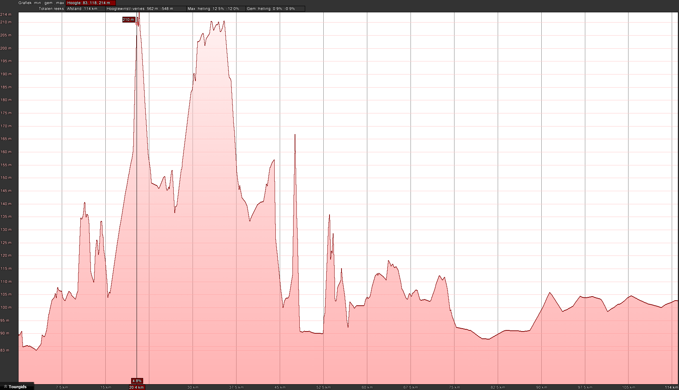Image resolution: width=679 pixels, height=390 pixels.
Task: Click the Max. helling statistics field
Action: point(216,9)
